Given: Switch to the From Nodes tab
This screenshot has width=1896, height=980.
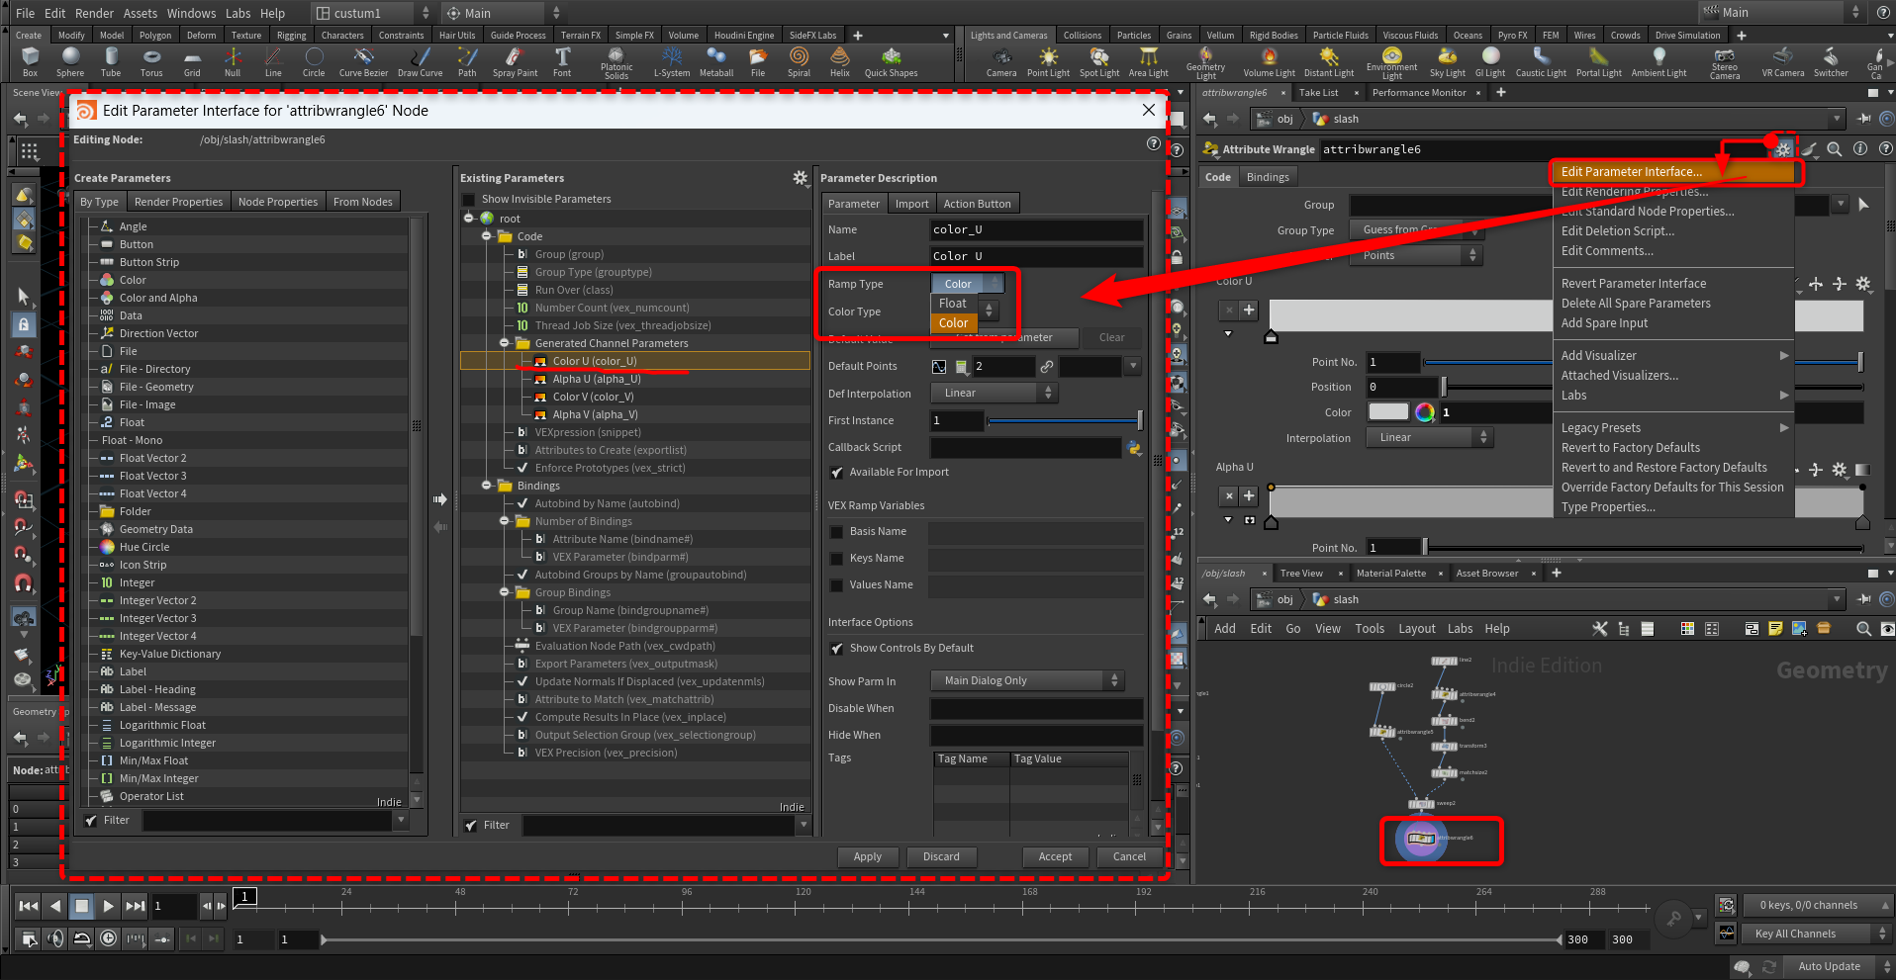Looking at the screenshot, I should (x=362, y=202).
